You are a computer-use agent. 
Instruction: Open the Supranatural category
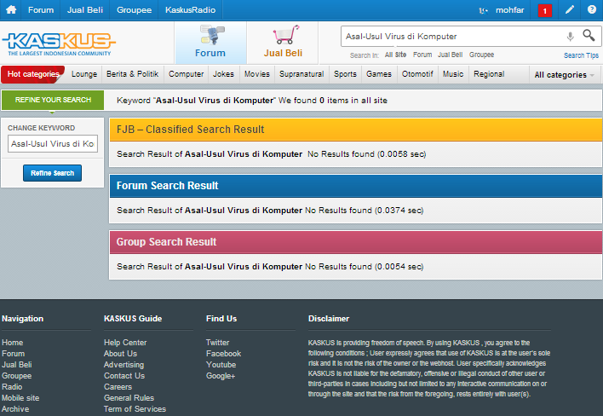pos(301,74)
